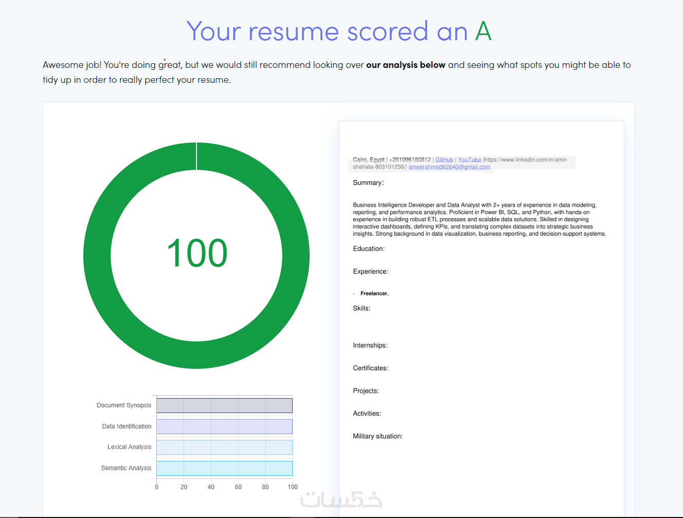Image resolution: width=683 pixels, height=518 pixels.
Task: Click the chart axis value 100 under bars
Action: [x=293, y=487]
